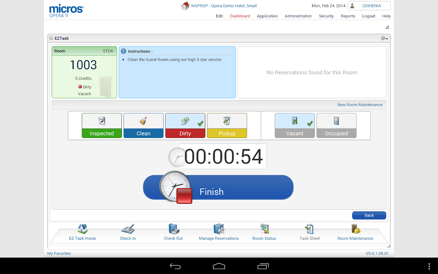This screenshot has height=274, width=438.
Task: Collapse the EZTask panel
Action: 51,38
